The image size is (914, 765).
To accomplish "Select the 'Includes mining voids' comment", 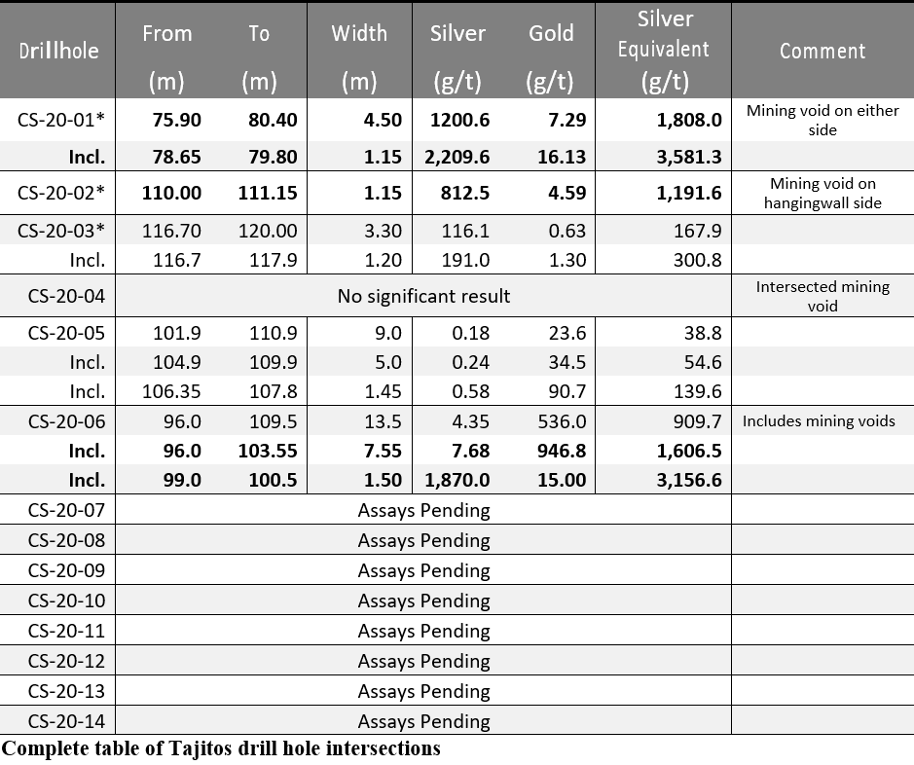I will (x=819, y=421).
